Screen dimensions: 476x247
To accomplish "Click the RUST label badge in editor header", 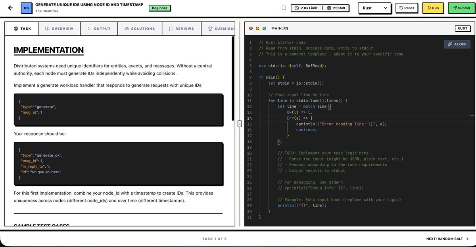I will tap(463, 29).
